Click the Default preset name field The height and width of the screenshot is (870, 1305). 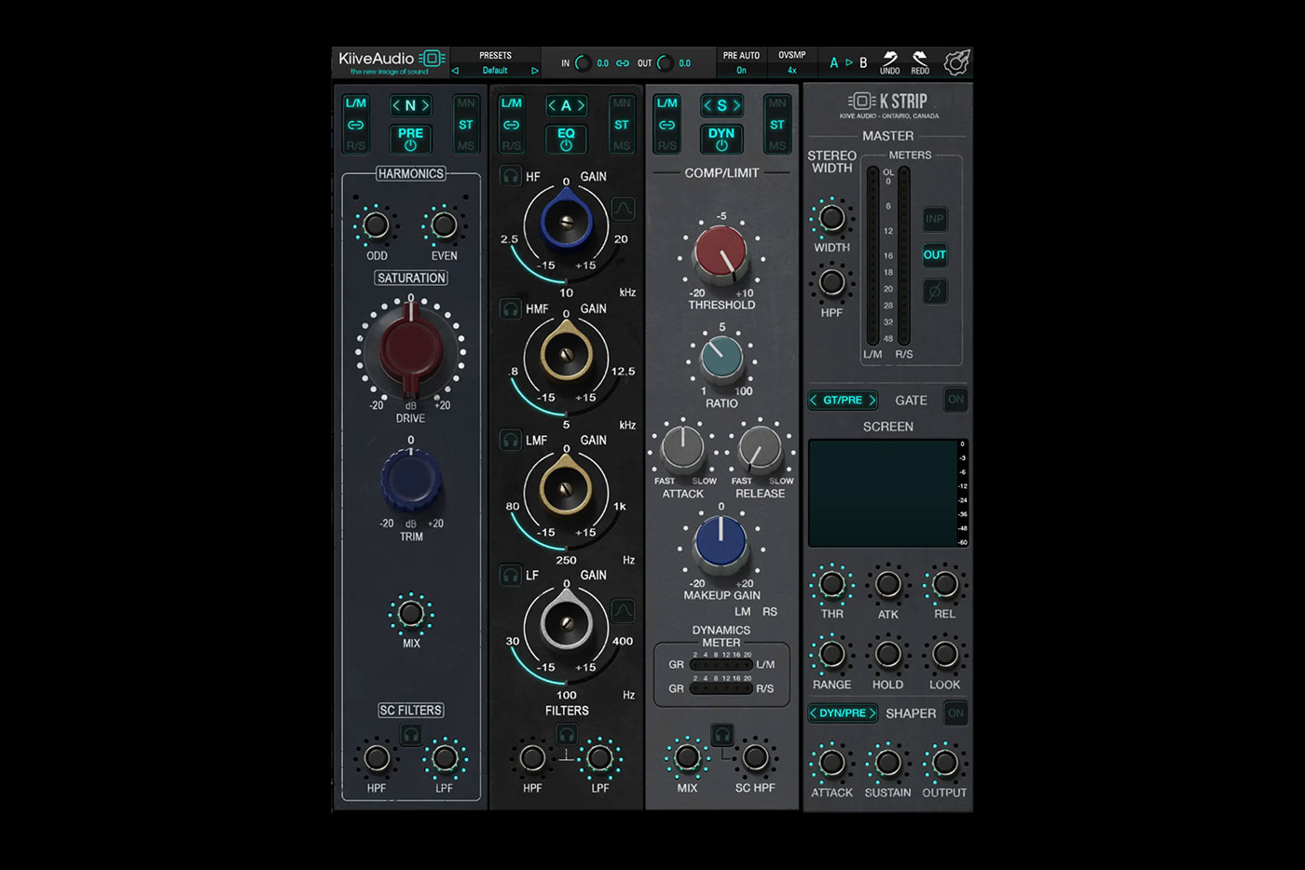click(x=495, y=70)
